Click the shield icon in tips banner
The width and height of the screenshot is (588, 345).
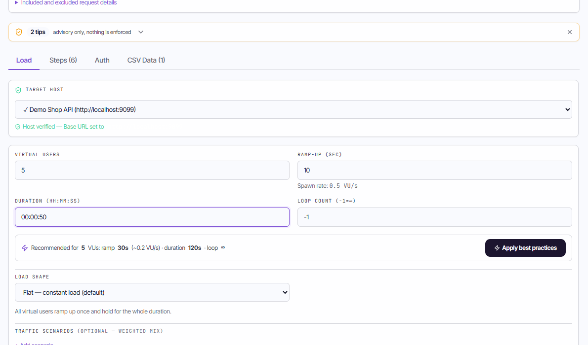click(19, 32)
